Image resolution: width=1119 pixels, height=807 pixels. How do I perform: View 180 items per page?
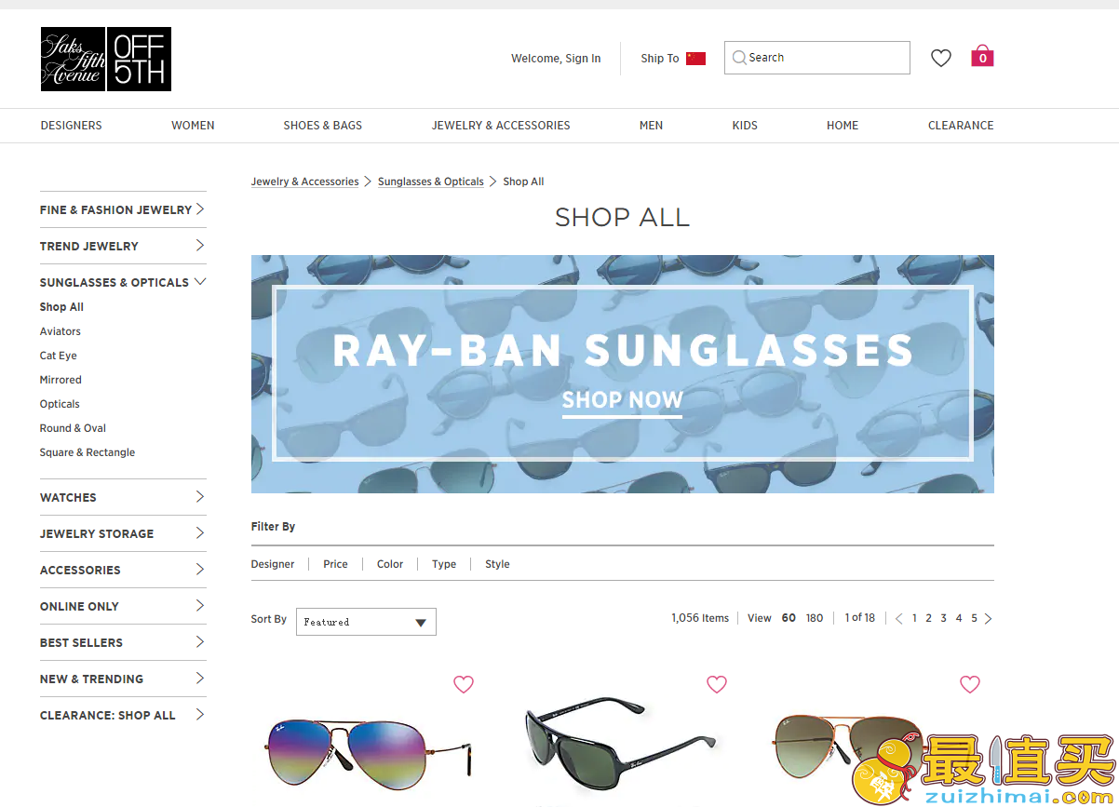coord(815,618)
